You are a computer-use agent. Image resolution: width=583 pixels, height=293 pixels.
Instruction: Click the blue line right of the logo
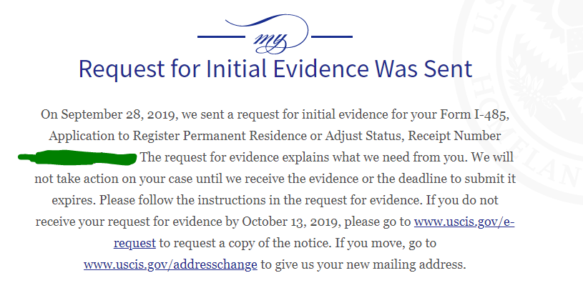pos(332,36)
